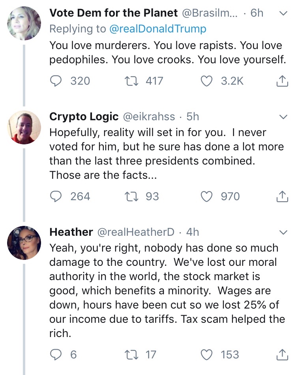296x375 pixels.
Task: Open options chevron on Vote Dem tweet
Action: pyautogui.click(x=283, y=13)
